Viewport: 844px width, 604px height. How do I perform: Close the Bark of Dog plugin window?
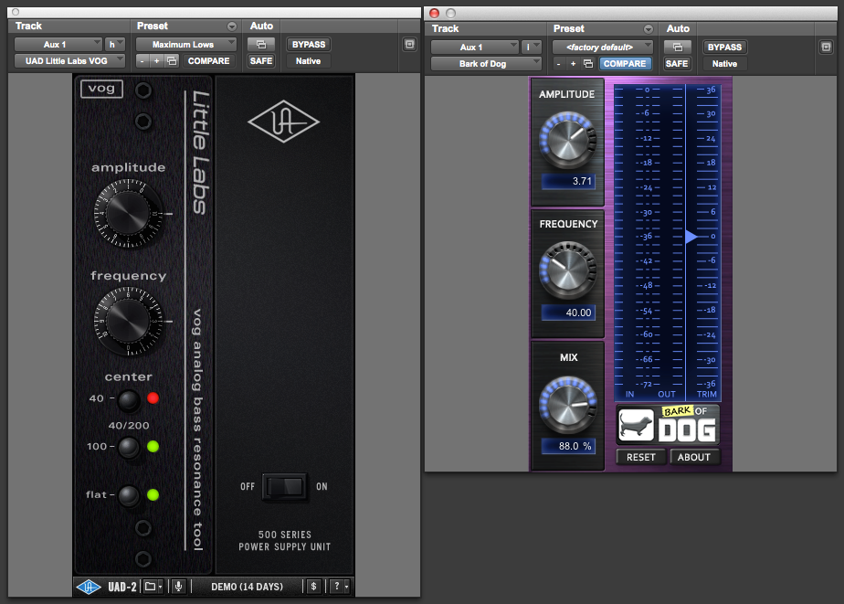pos(435,13)
